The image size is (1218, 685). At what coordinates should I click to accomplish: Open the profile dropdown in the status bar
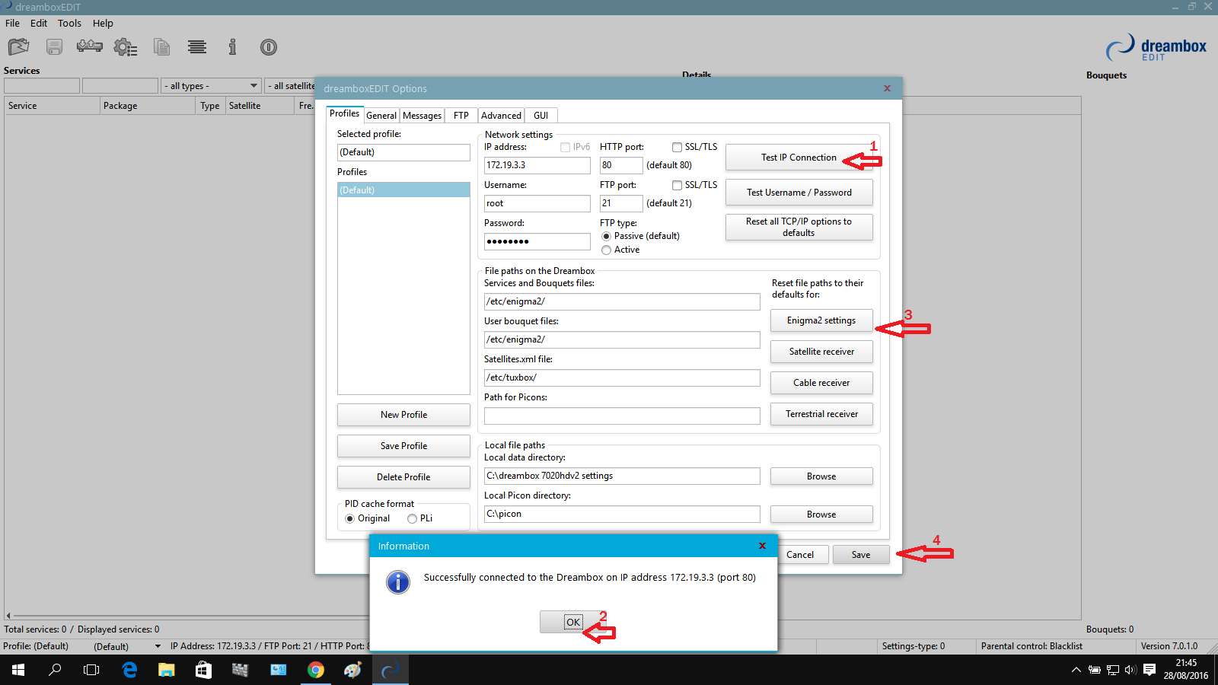(158, 646)
